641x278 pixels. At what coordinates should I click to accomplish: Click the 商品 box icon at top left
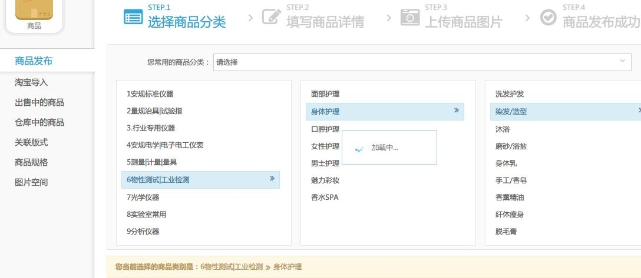pyautogui.click(x=34, y=9)
